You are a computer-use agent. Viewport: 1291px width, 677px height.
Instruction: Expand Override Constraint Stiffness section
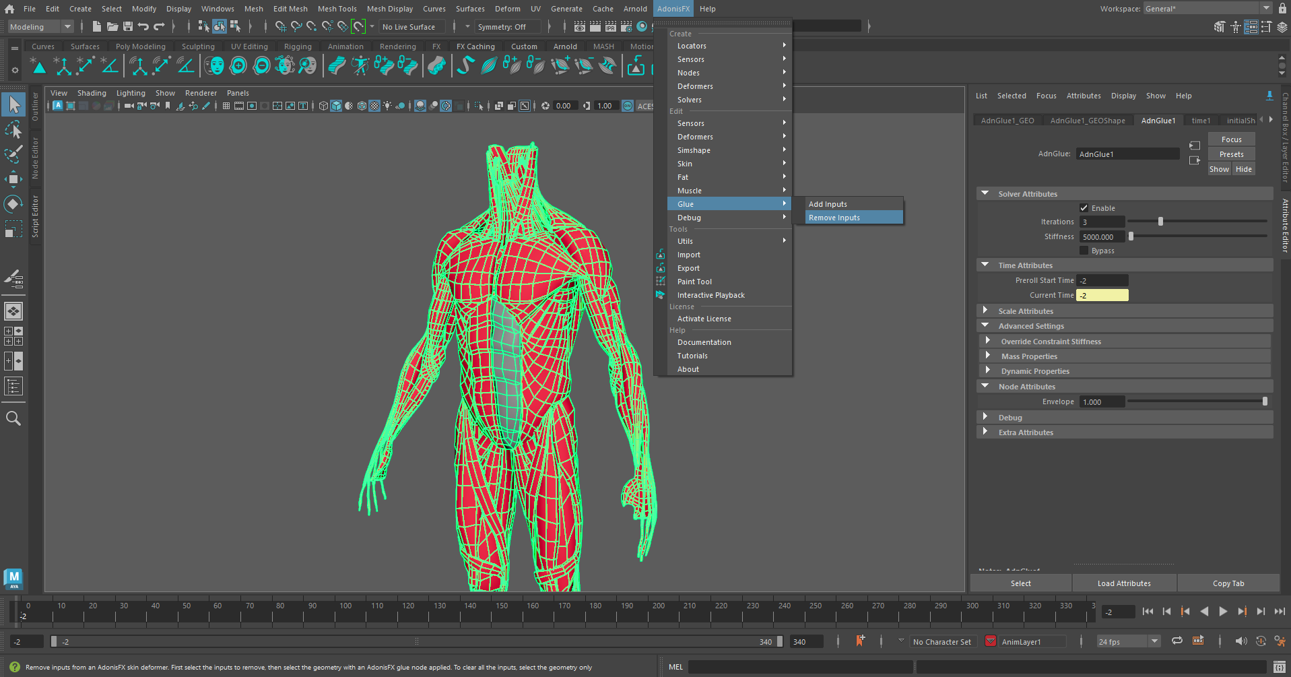point(988,341)
